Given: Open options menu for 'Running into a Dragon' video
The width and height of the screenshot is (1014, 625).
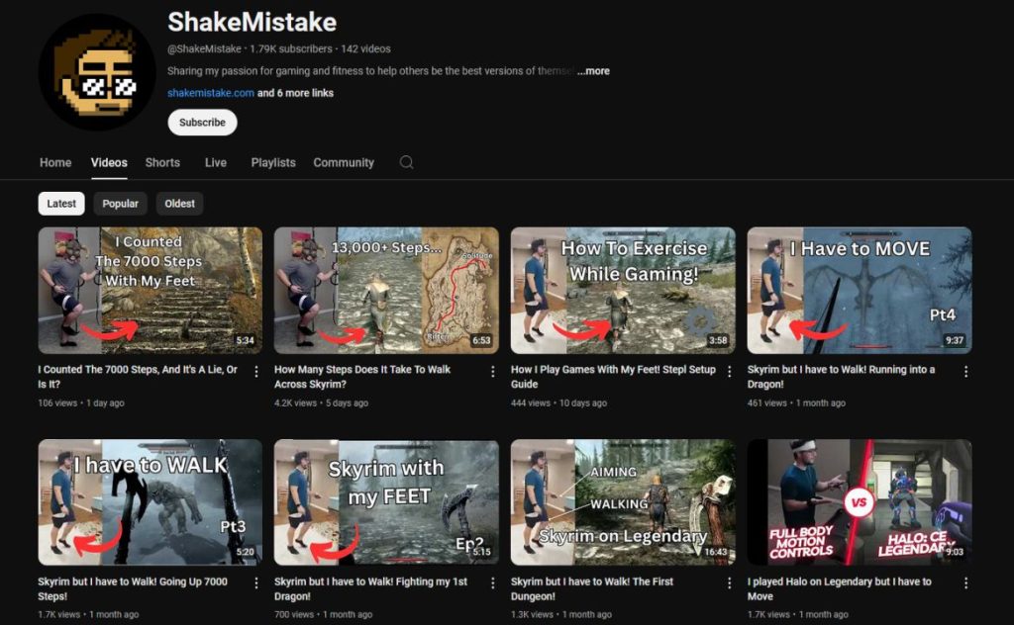Looking at the screenshot, I should click(966, 371).
